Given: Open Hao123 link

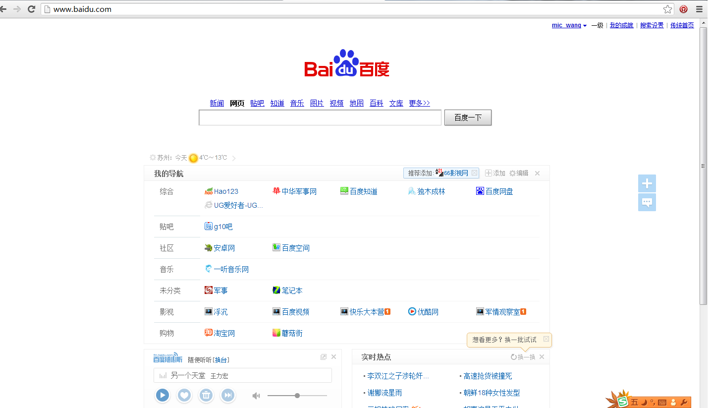Looking at the screenshot, I should pos(221,191).
